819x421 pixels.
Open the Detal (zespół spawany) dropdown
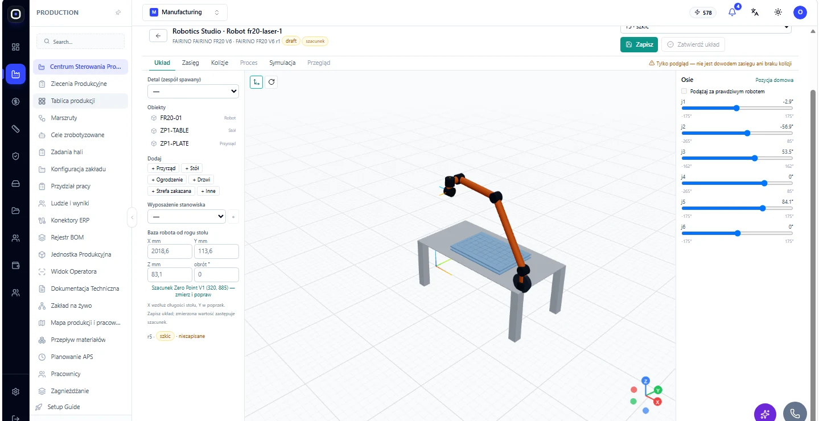point(193,91)
